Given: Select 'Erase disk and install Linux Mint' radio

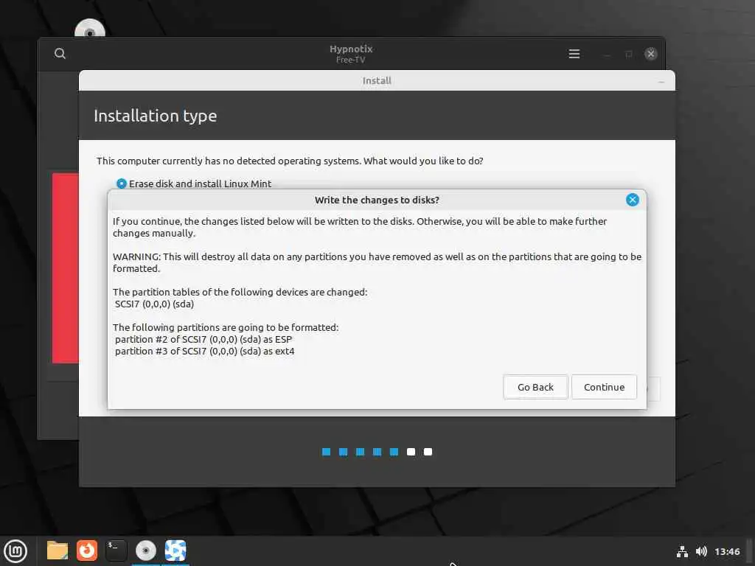Looking at the screenshot, I should (x=122, y=184).
